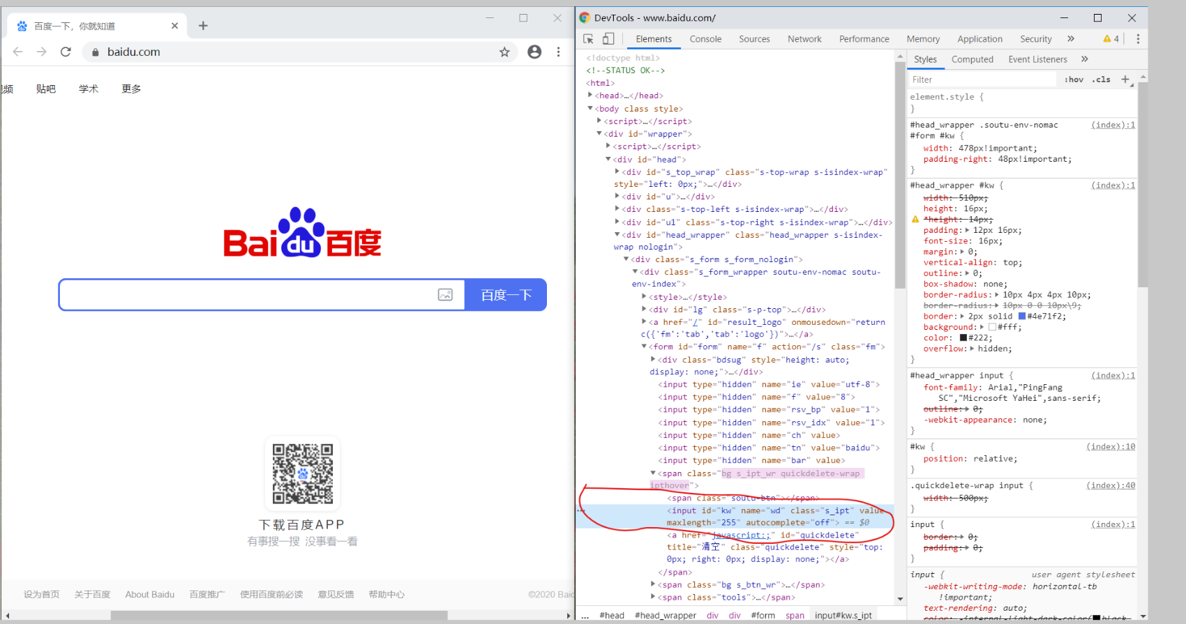Show more DevTools panels chevron
This screenshot has width=1186, height=624.
point(1071,39)
